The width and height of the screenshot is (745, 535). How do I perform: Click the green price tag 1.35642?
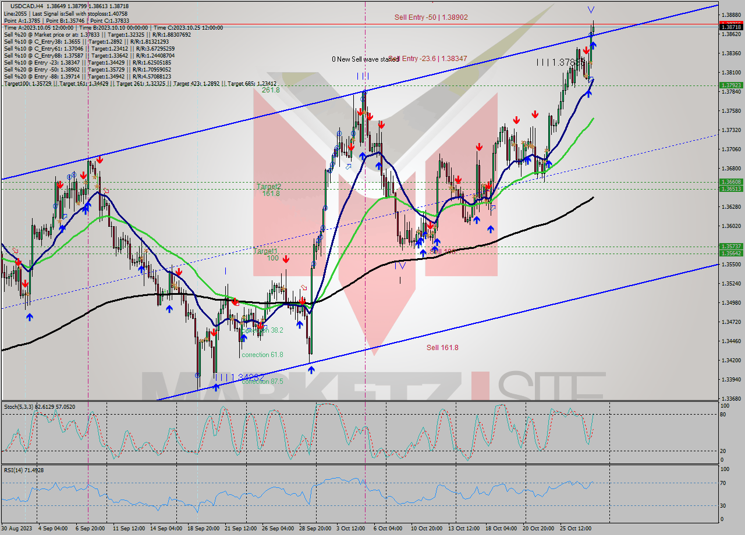click(x=732, y=253)
